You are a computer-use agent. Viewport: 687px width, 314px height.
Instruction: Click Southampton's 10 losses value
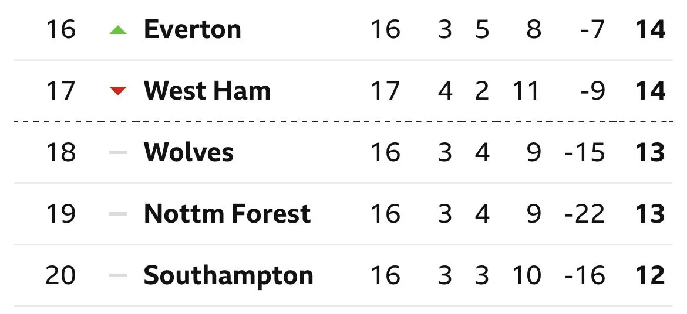point(526,275)
